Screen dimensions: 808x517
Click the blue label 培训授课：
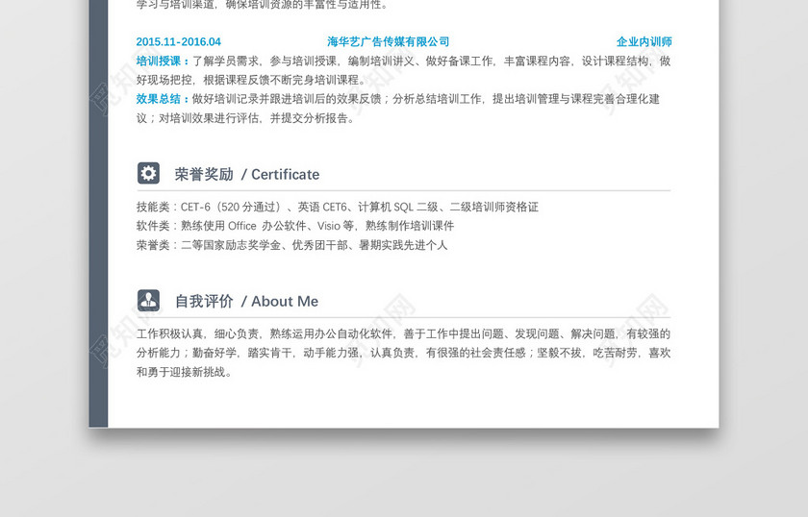(164, 61)
